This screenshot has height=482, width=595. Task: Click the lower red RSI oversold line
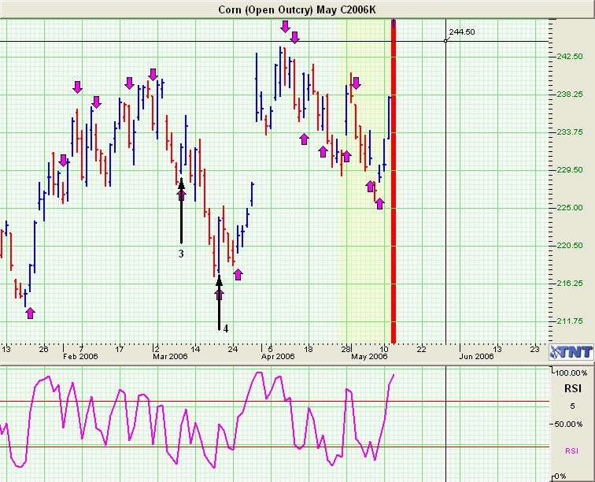click(x=275, y=447)
